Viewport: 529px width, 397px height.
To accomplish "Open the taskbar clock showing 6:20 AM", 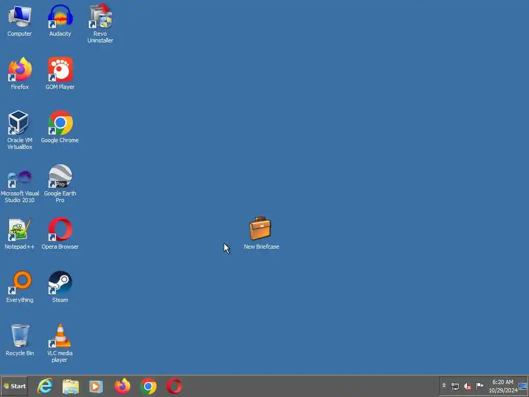I will pos(503,386).
